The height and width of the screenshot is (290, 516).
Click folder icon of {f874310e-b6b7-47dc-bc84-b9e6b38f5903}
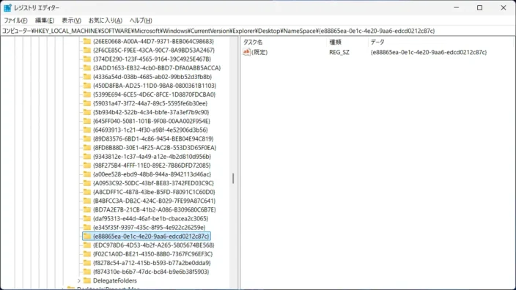[x=87, y=272]
